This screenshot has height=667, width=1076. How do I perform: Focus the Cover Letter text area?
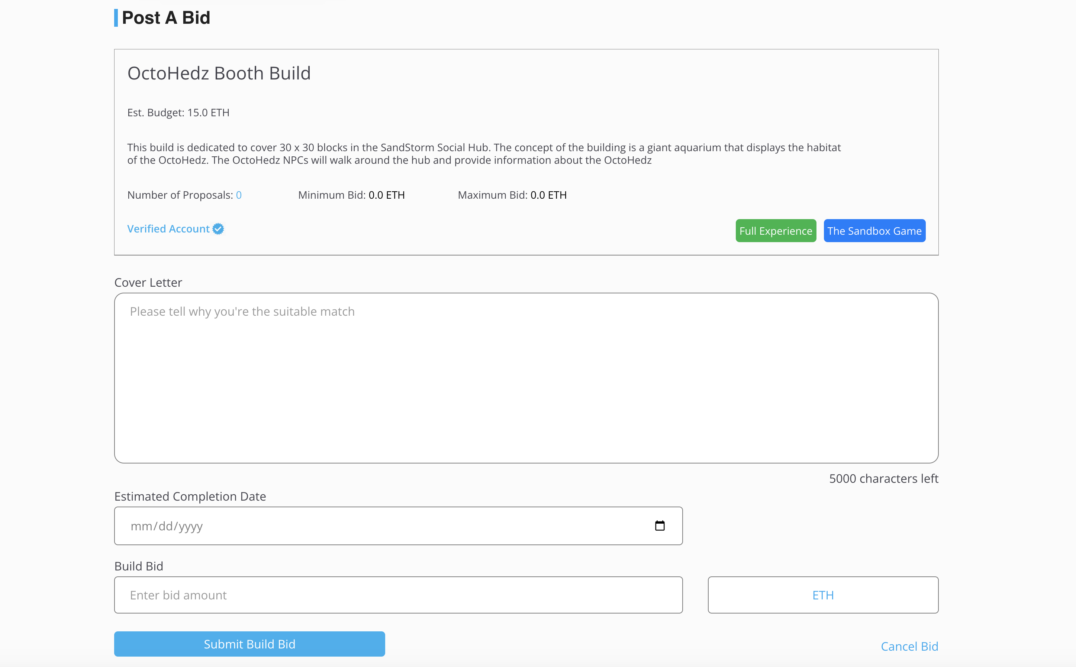click(526, 378)
